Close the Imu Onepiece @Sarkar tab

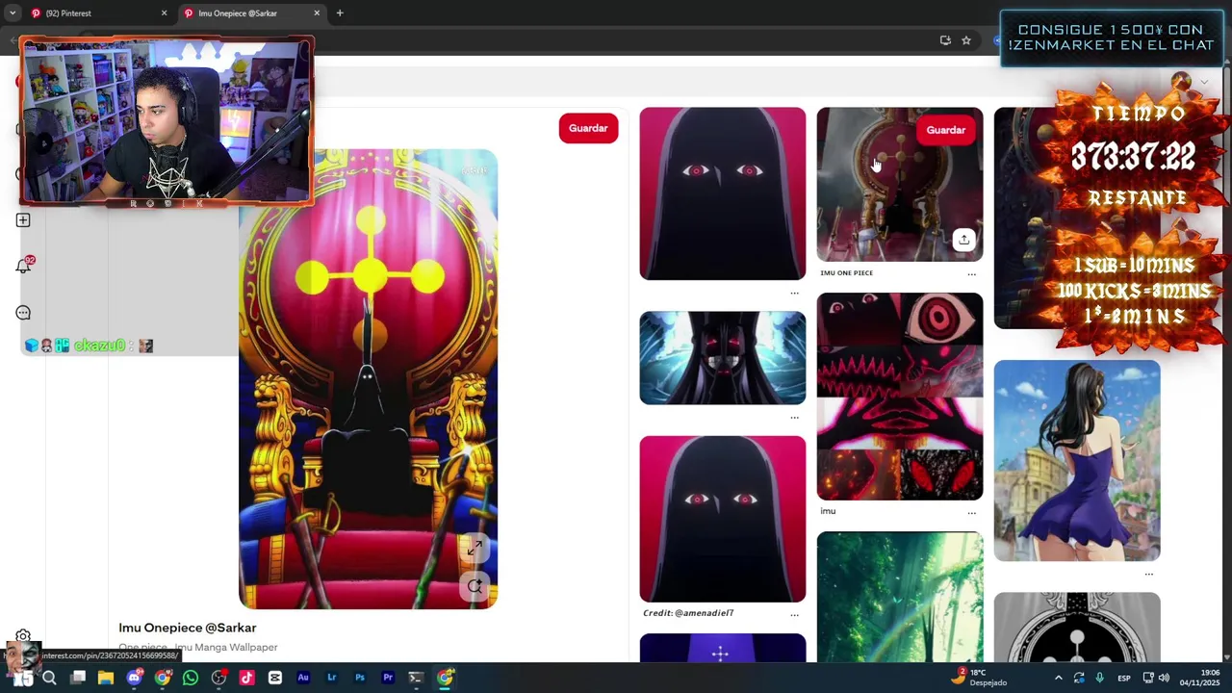[317, 13]
